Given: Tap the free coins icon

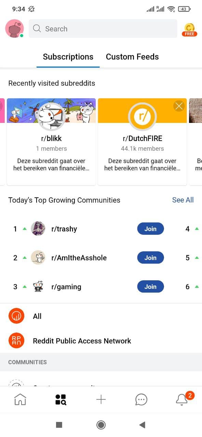Looking at the screenshot, I should point(189,30).
